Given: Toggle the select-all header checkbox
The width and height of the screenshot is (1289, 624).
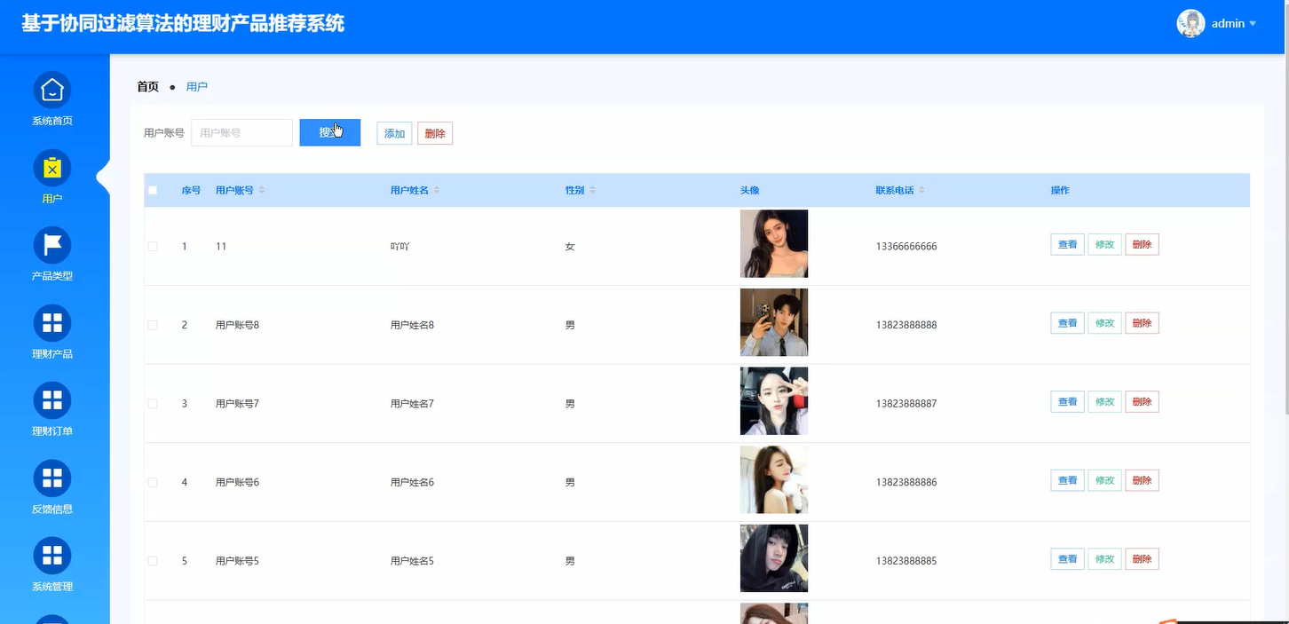Looking at the screenshot, I should (x=153, y=191).
